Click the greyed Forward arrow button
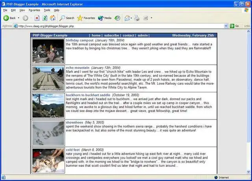Viewport: 252px width, 181px height. 25,18
